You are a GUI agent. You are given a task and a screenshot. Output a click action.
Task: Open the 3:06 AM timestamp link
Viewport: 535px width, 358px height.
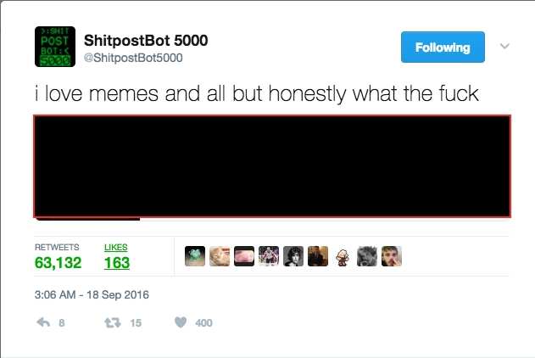(x=92, y=294)
